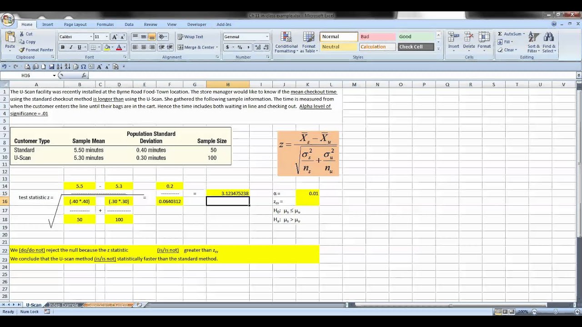The image size is (582, 327).
Task: Decrease the cell indent
Action: pos(161,47)
